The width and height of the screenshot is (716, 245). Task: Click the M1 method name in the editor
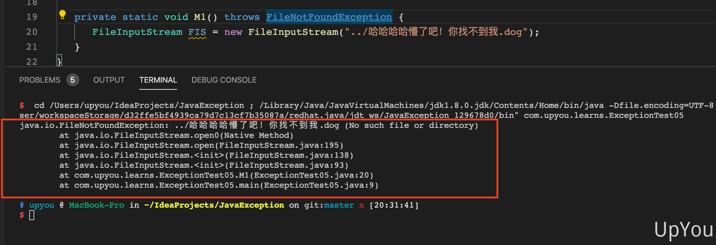200,17
